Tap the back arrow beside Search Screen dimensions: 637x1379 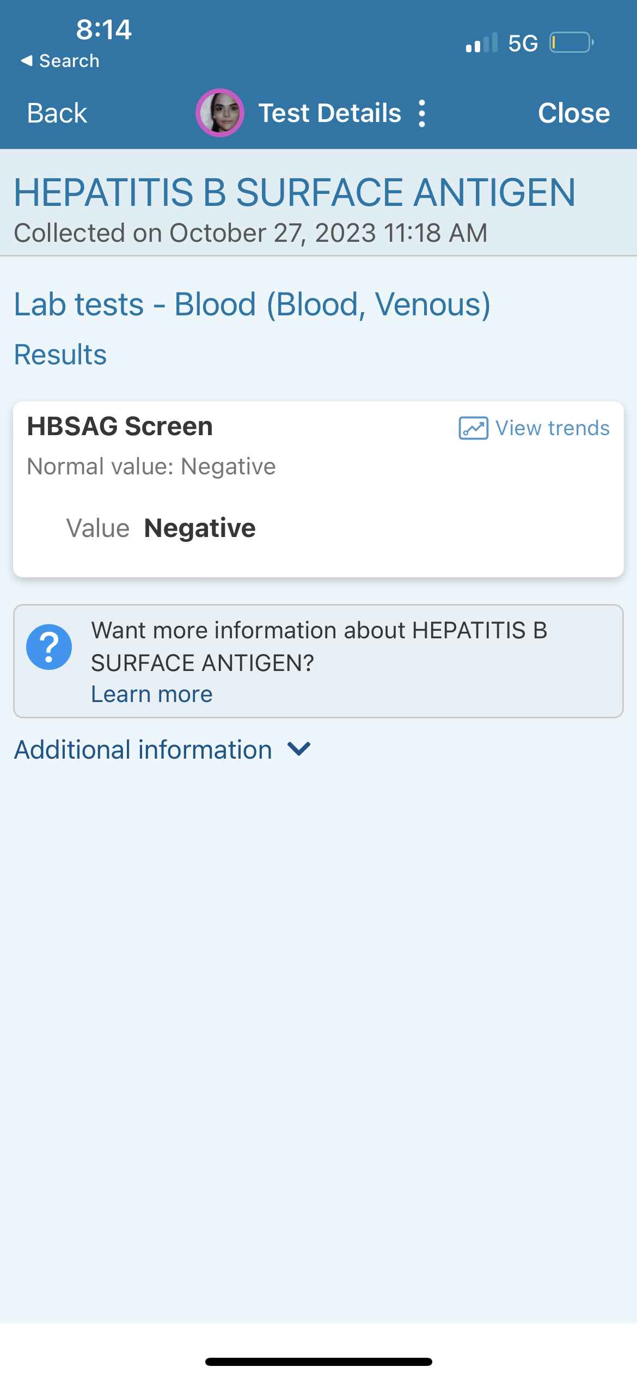27,60
